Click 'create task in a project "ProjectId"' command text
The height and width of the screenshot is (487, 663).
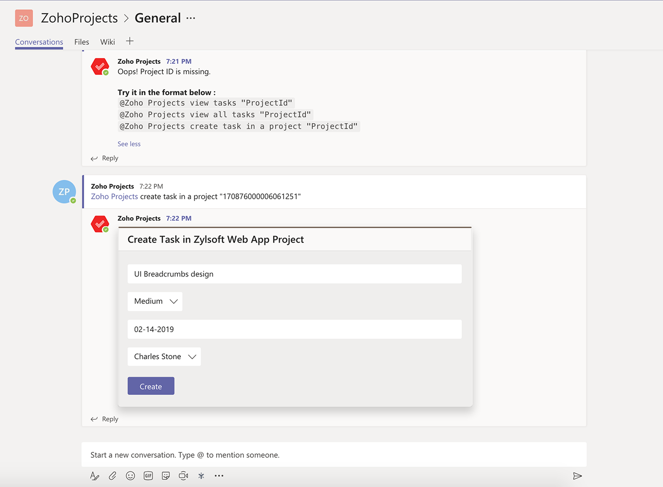274,126
